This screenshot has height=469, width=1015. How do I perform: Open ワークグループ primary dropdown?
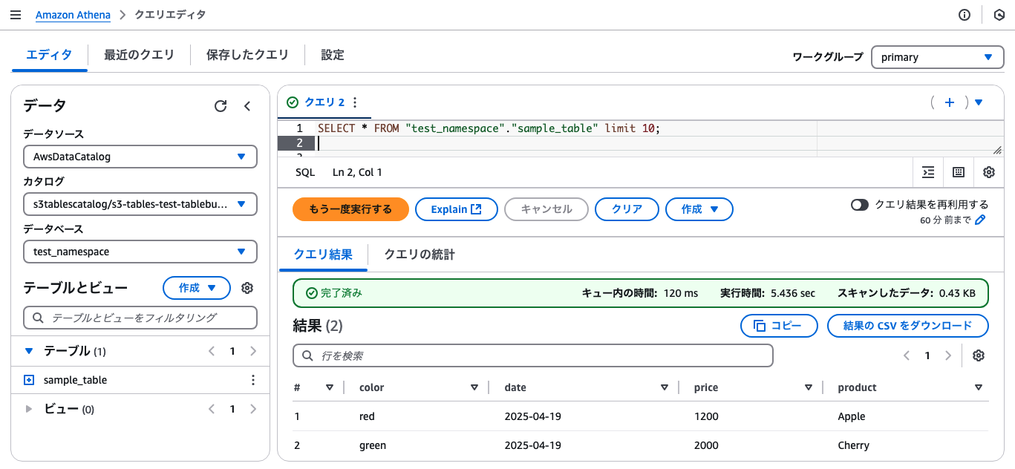pos(937,57)
